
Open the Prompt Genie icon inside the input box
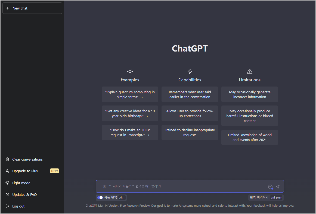point(270,187)
